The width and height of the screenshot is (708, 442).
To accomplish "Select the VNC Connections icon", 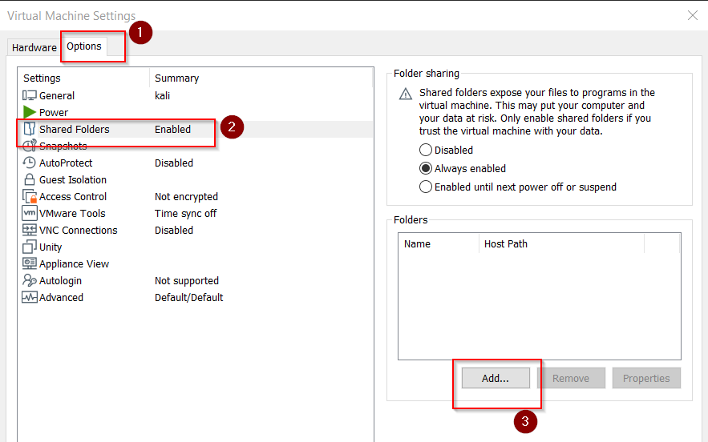I will click(x=30, y=230).
